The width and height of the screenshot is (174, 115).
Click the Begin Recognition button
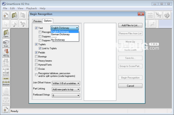point(130,78)
